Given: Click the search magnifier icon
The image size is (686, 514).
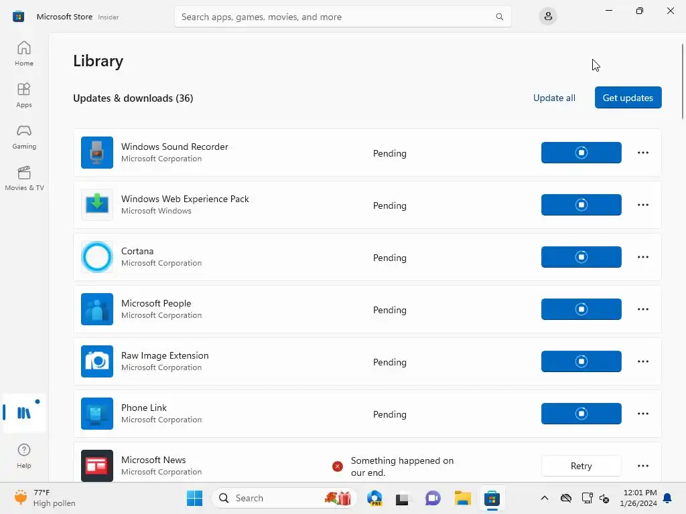Looking at the screenshot, I should [x=499, y=17].
